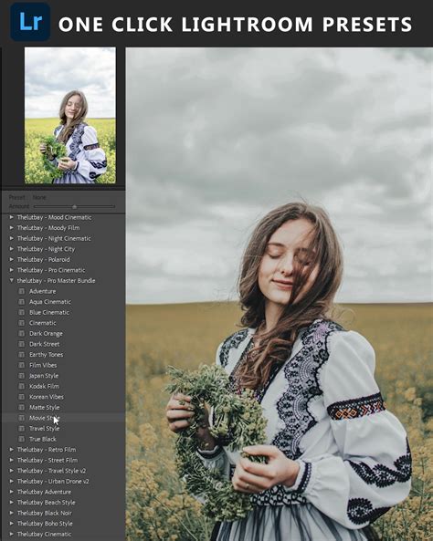
Task: Select the Travel Style preset label
Action: pyautogui.click(x=44, y=429)
